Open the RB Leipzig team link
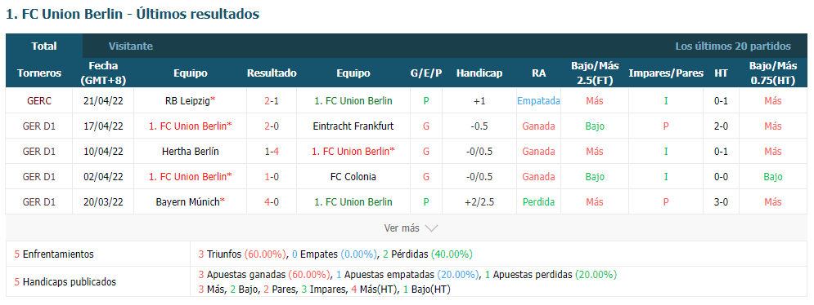This screenshot has width=814, height=305. [187, 101]
